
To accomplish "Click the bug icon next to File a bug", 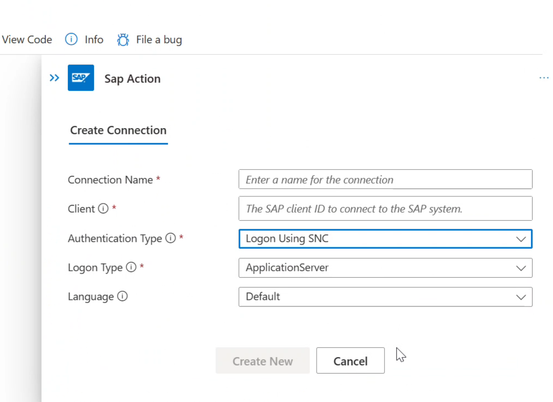I will point(123,39).
